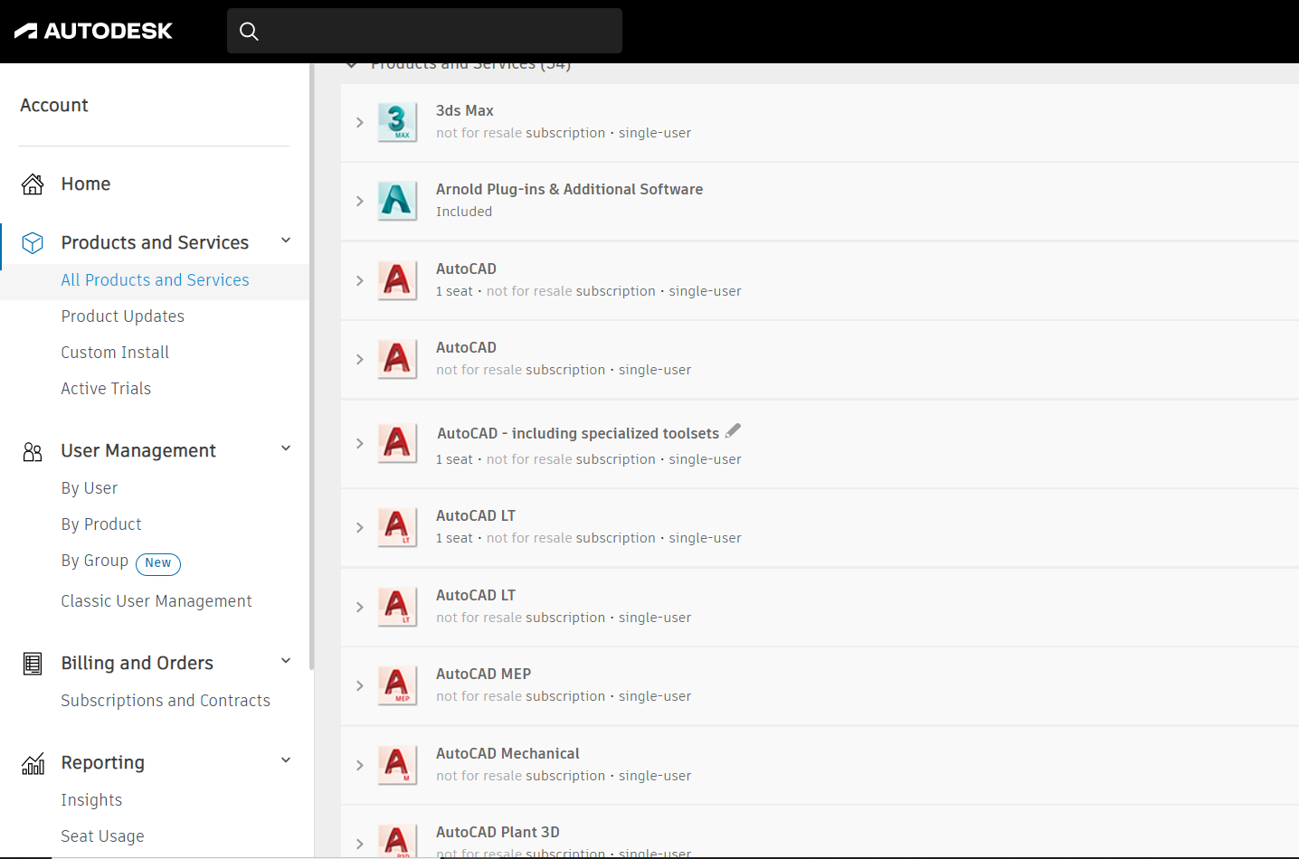Expand the 3ds Max row

tap(360, 122)
